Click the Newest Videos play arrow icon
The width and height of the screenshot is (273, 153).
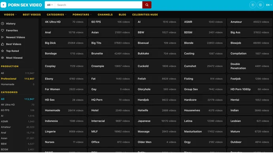[2, 37]
